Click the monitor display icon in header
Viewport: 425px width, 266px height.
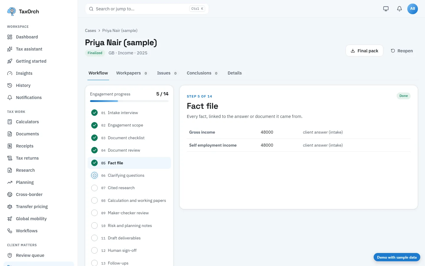pos(386,9)
